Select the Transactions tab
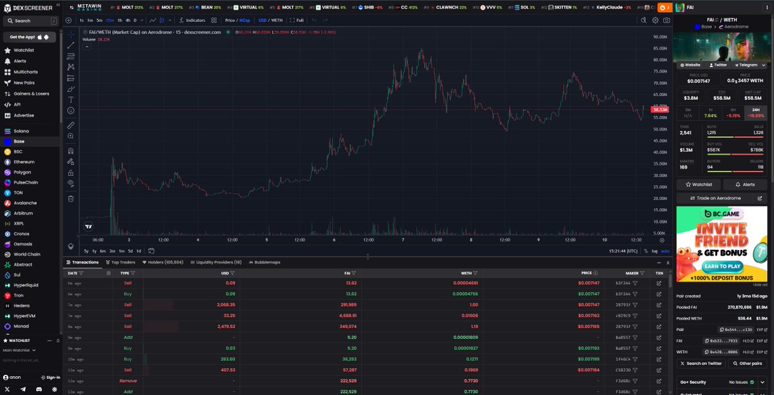The height and width of the screenshot is (395, 774). point(83,262)
